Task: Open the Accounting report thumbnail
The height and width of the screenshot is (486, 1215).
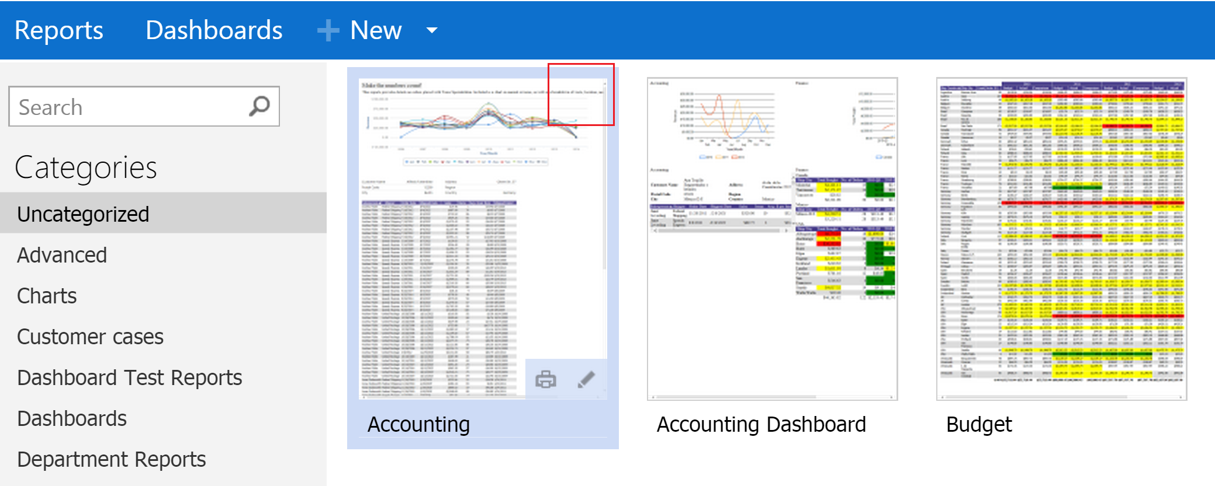Action: click(483, 239)
